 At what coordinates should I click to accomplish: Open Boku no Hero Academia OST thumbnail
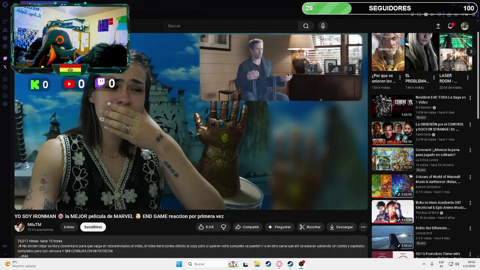tap(393, 211)
